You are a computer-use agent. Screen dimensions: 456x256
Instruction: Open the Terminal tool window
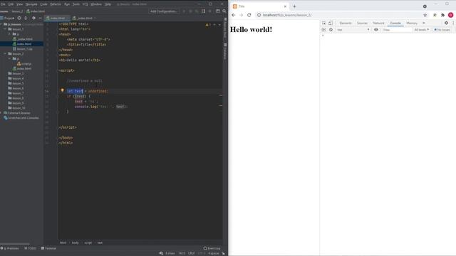pos(48,248)
